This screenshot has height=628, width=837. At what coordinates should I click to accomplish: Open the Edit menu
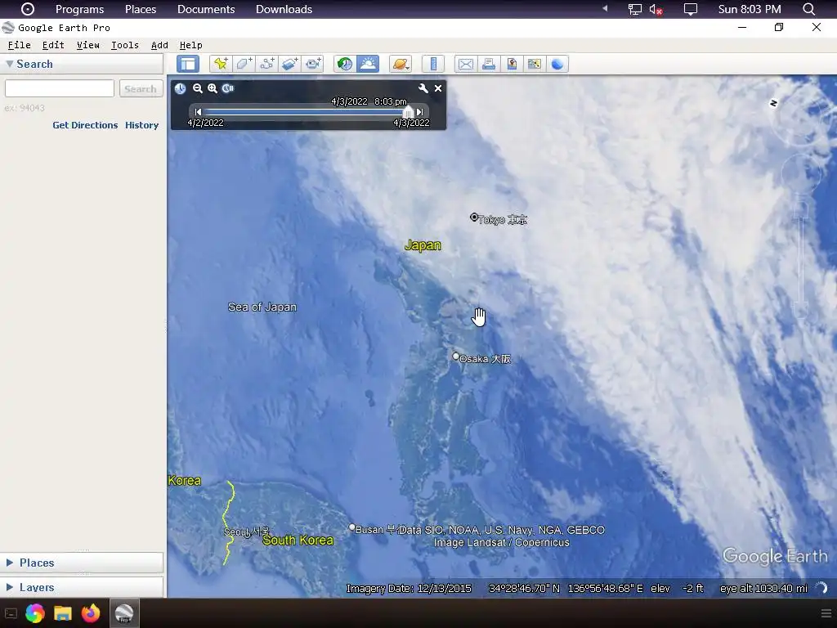click(x=53, y=45)
